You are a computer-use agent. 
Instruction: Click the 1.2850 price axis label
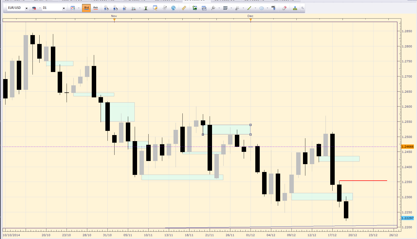point(407,31)
